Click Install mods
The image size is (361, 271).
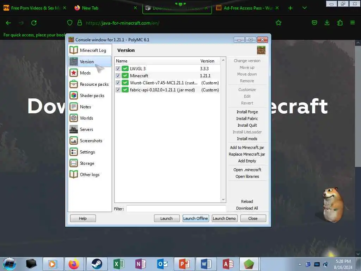coord(247,138)
